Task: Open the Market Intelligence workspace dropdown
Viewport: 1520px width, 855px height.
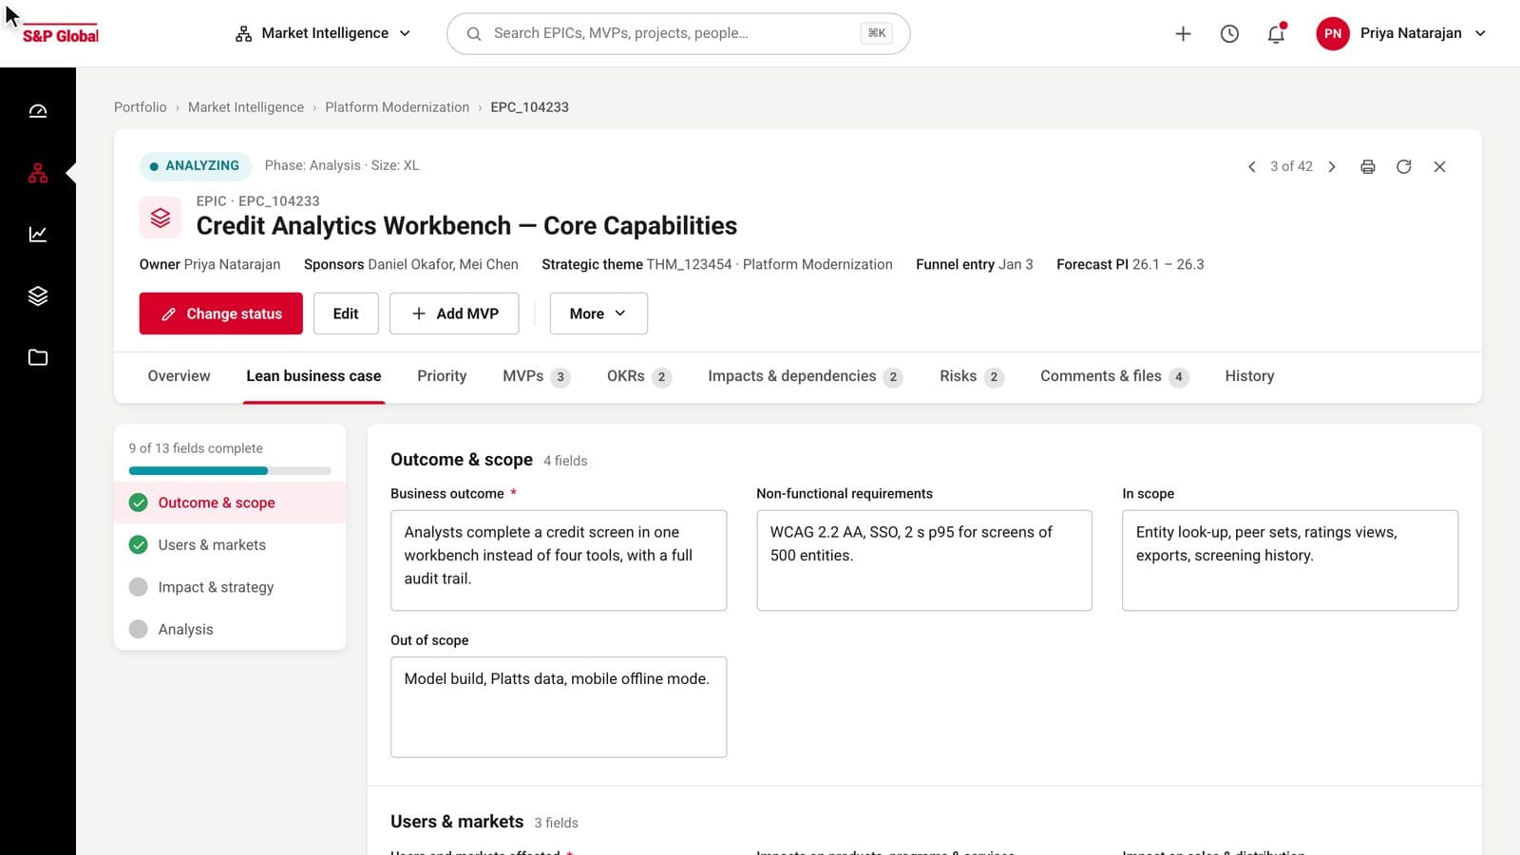Action: [x=323, y=33]
